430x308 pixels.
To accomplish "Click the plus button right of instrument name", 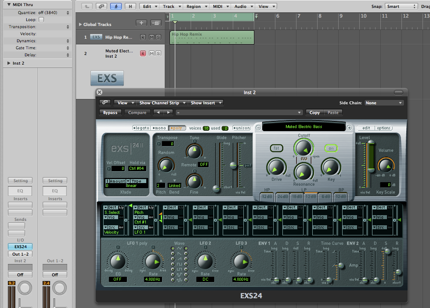I will [x=349, y=128].
